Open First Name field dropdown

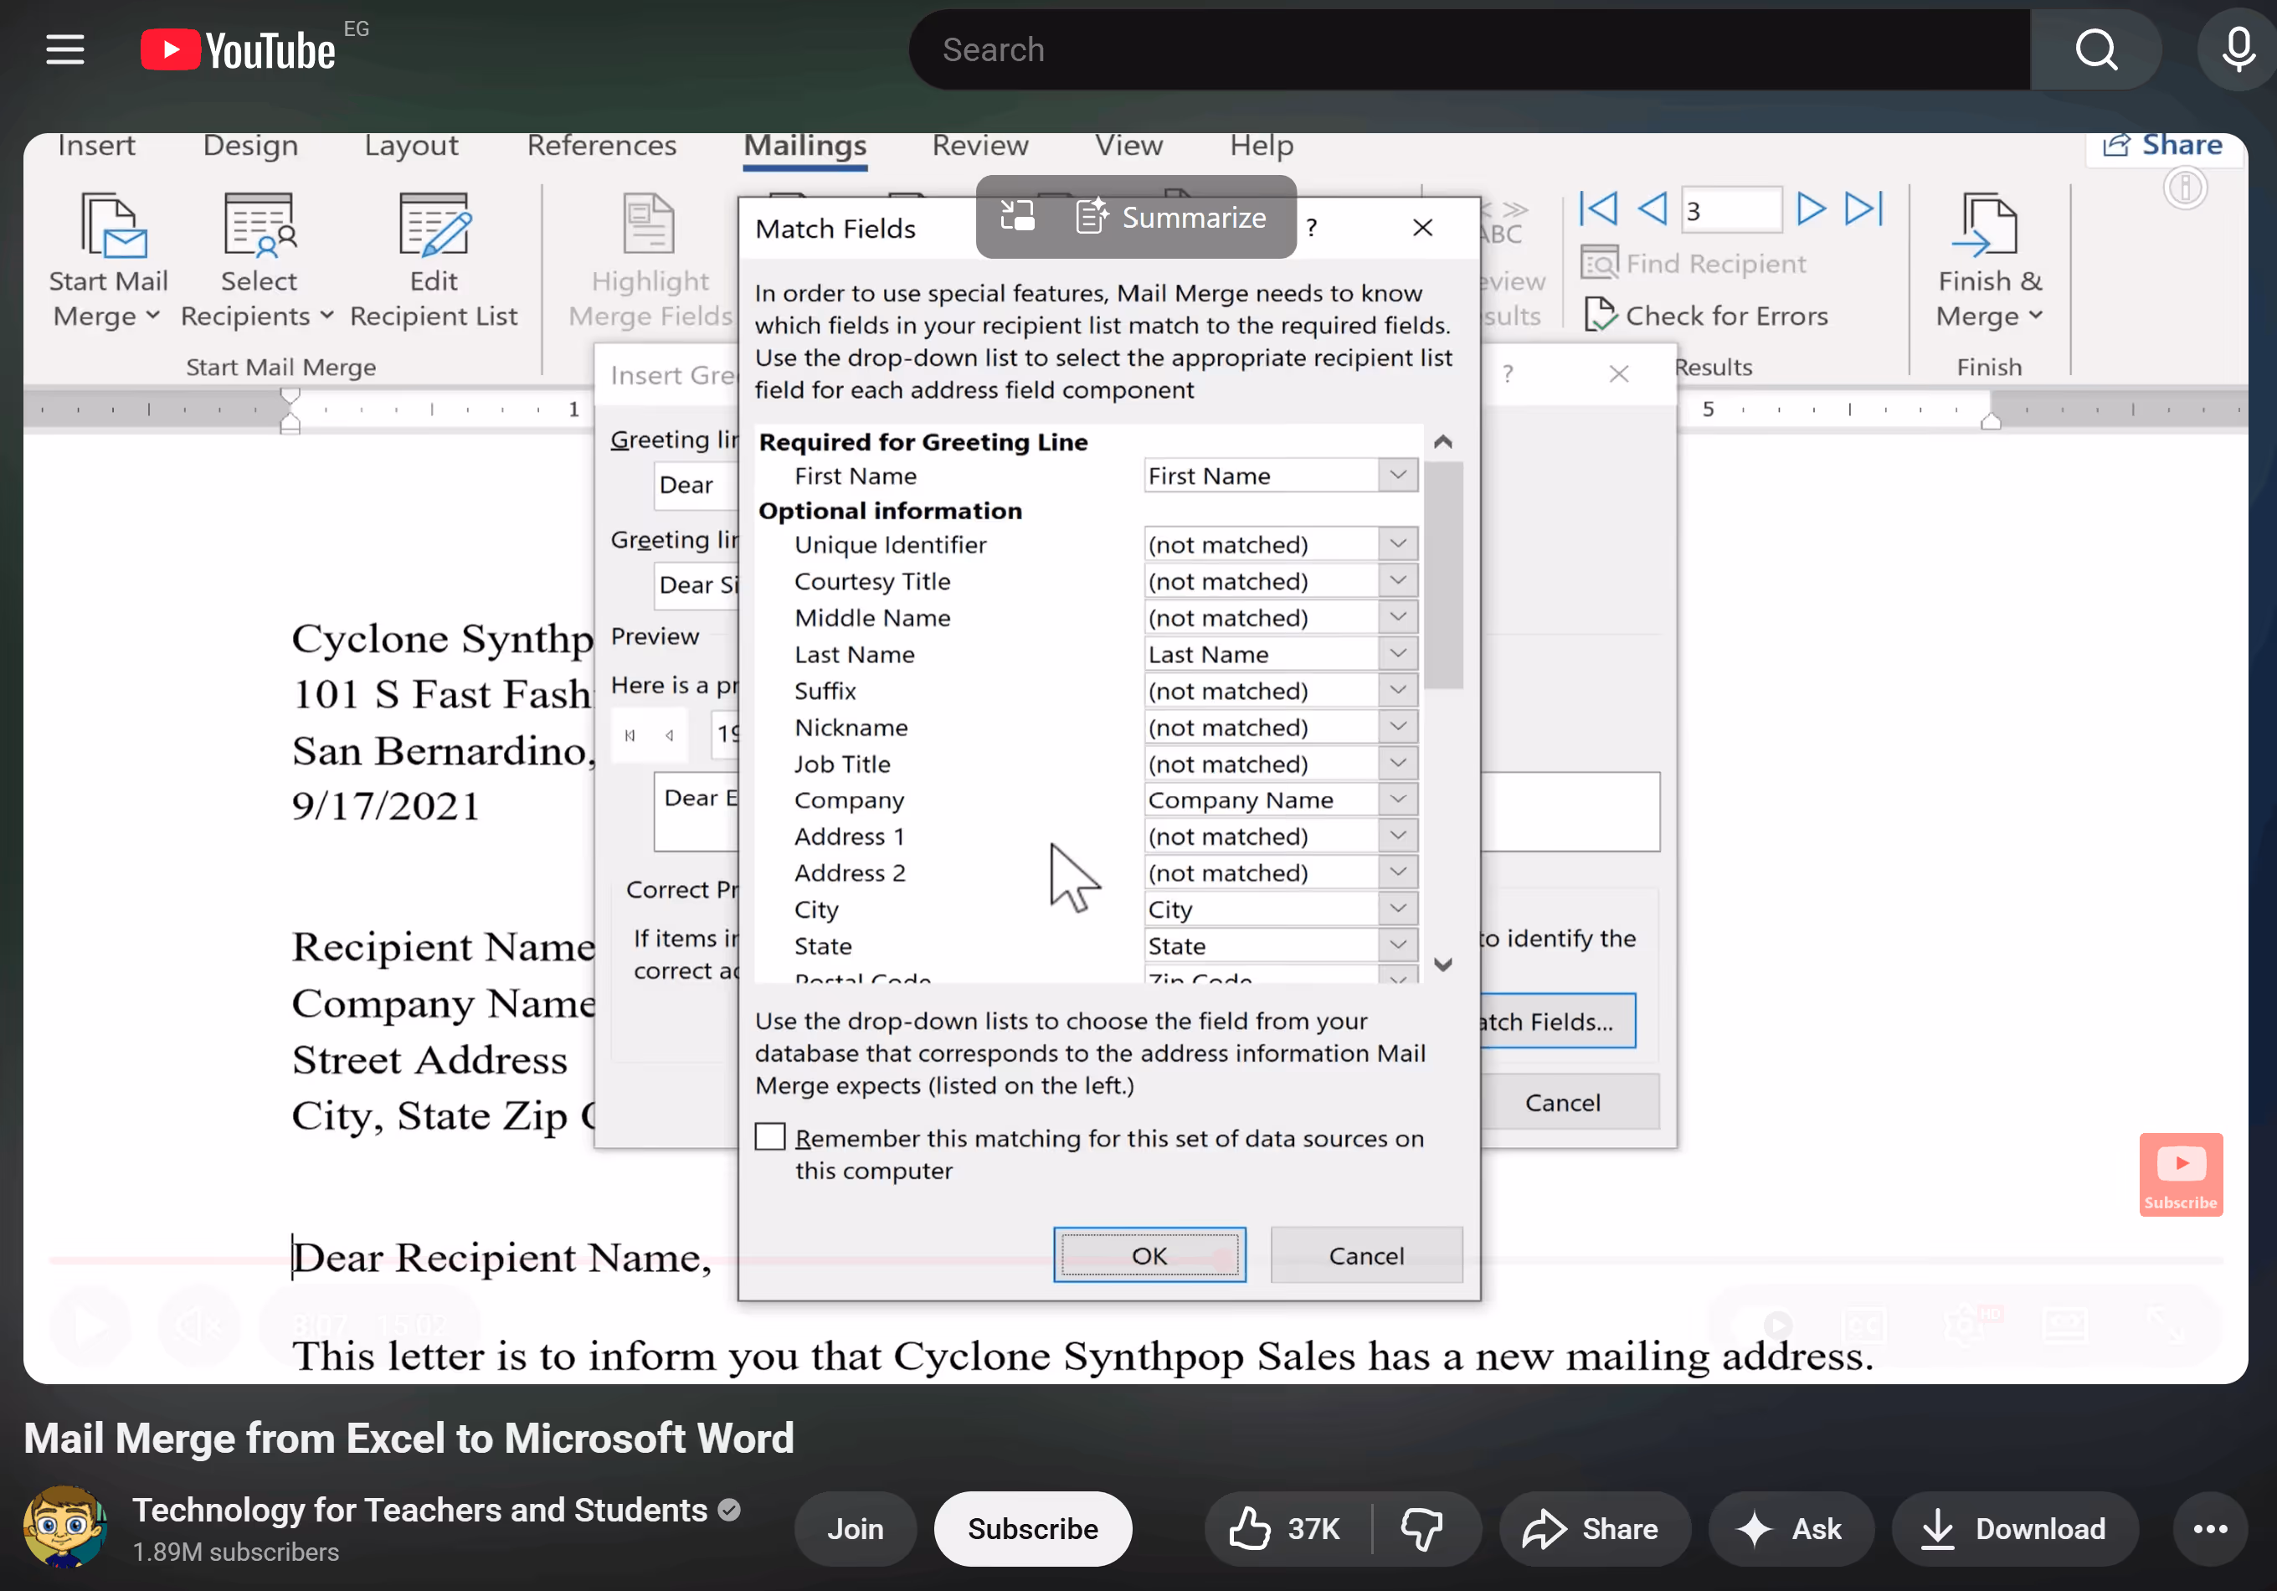[1398, 475]
